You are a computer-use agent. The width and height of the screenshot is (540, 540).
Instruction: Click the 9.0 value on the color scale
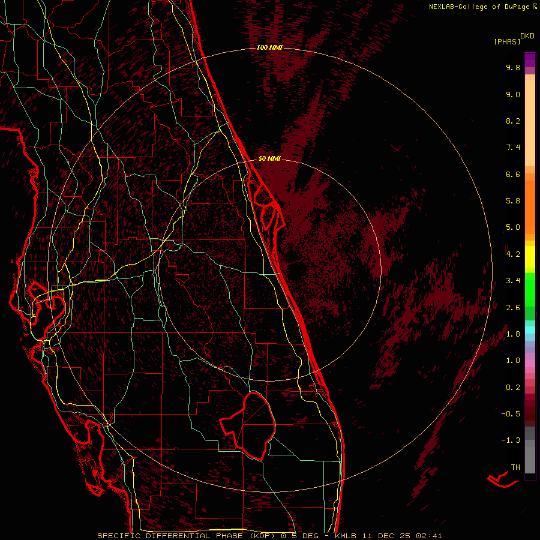[x=513, y=94]
